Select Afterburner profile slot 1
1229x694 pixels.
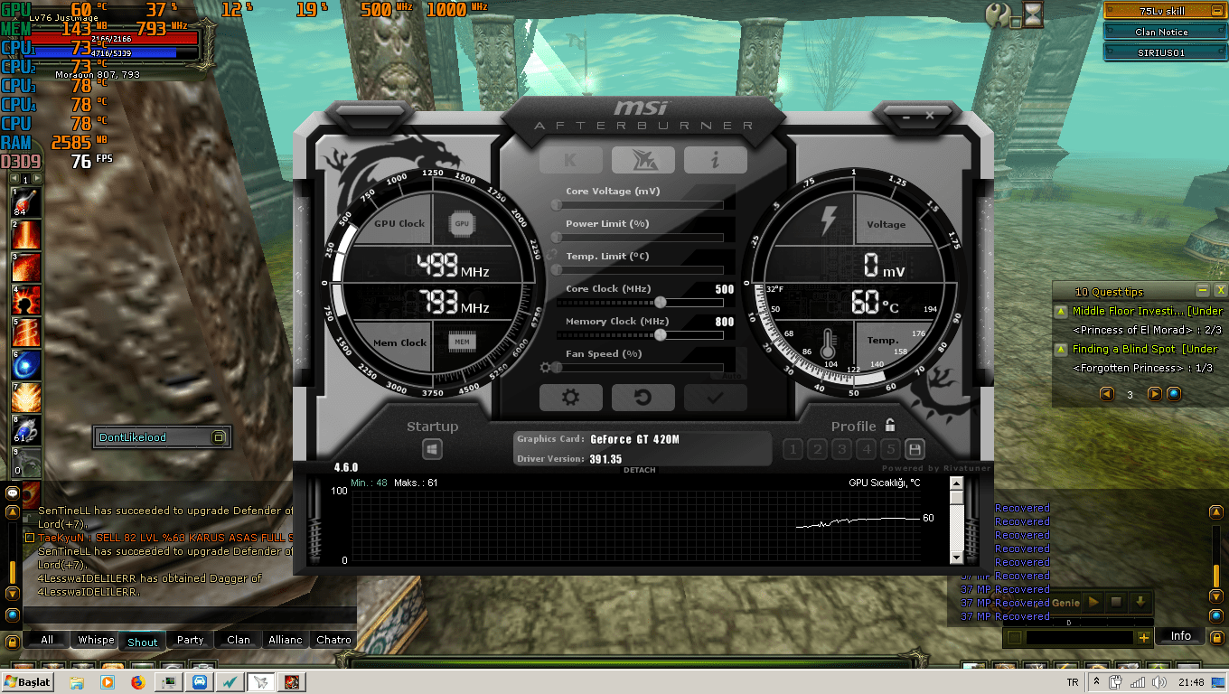point(793,449)
